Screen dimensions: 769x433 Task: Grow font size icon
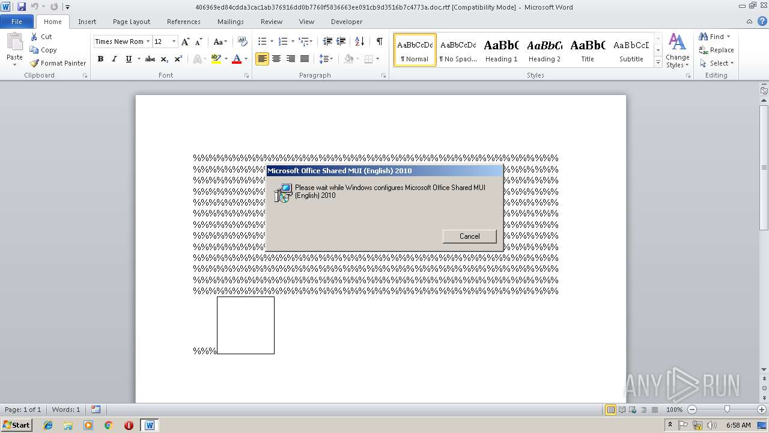pyautogui.click(x=186, y=41)
